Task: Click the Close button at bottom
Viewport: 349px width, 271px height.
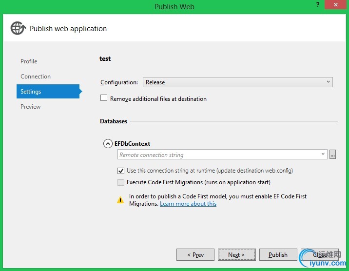Action: point(320,255)
